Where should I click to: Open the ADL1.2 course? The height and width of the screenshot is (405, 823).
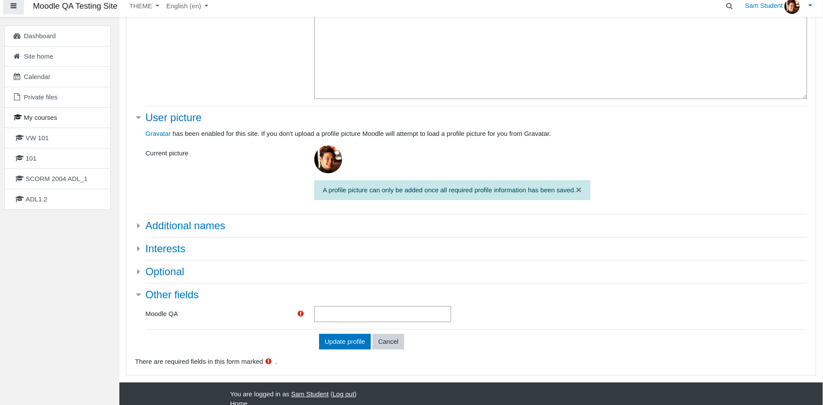pyautogui.click(x=57, y=199)
